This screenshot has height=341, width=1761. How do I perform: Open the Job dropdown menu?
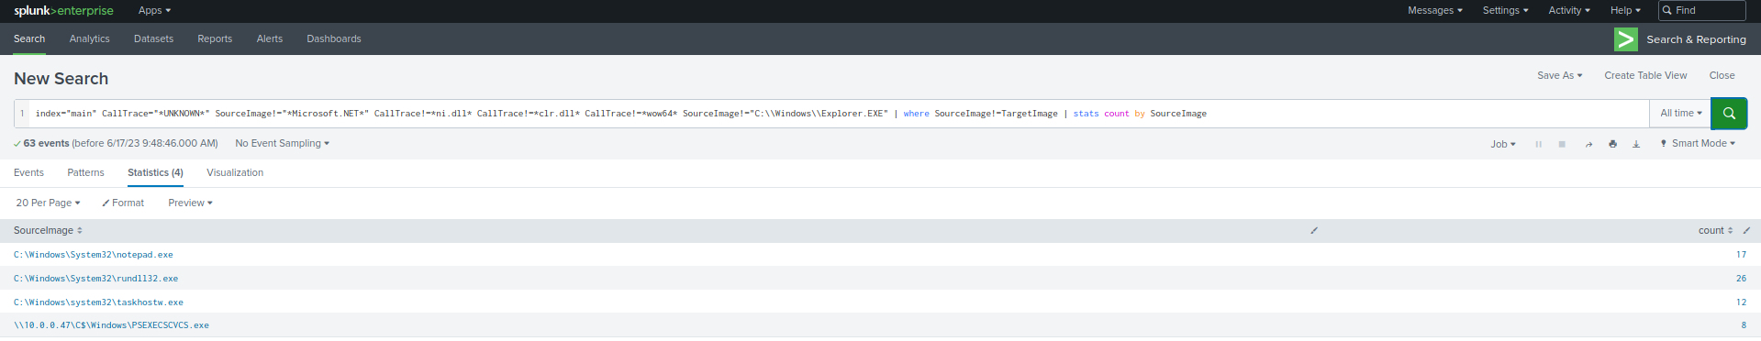click(1503, 144)
